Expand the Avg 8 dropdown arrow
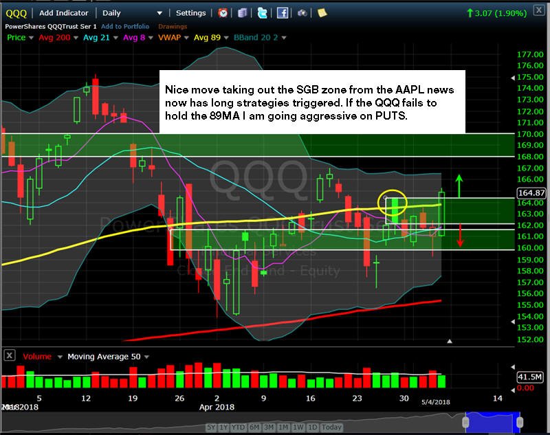 coord(151,38)
